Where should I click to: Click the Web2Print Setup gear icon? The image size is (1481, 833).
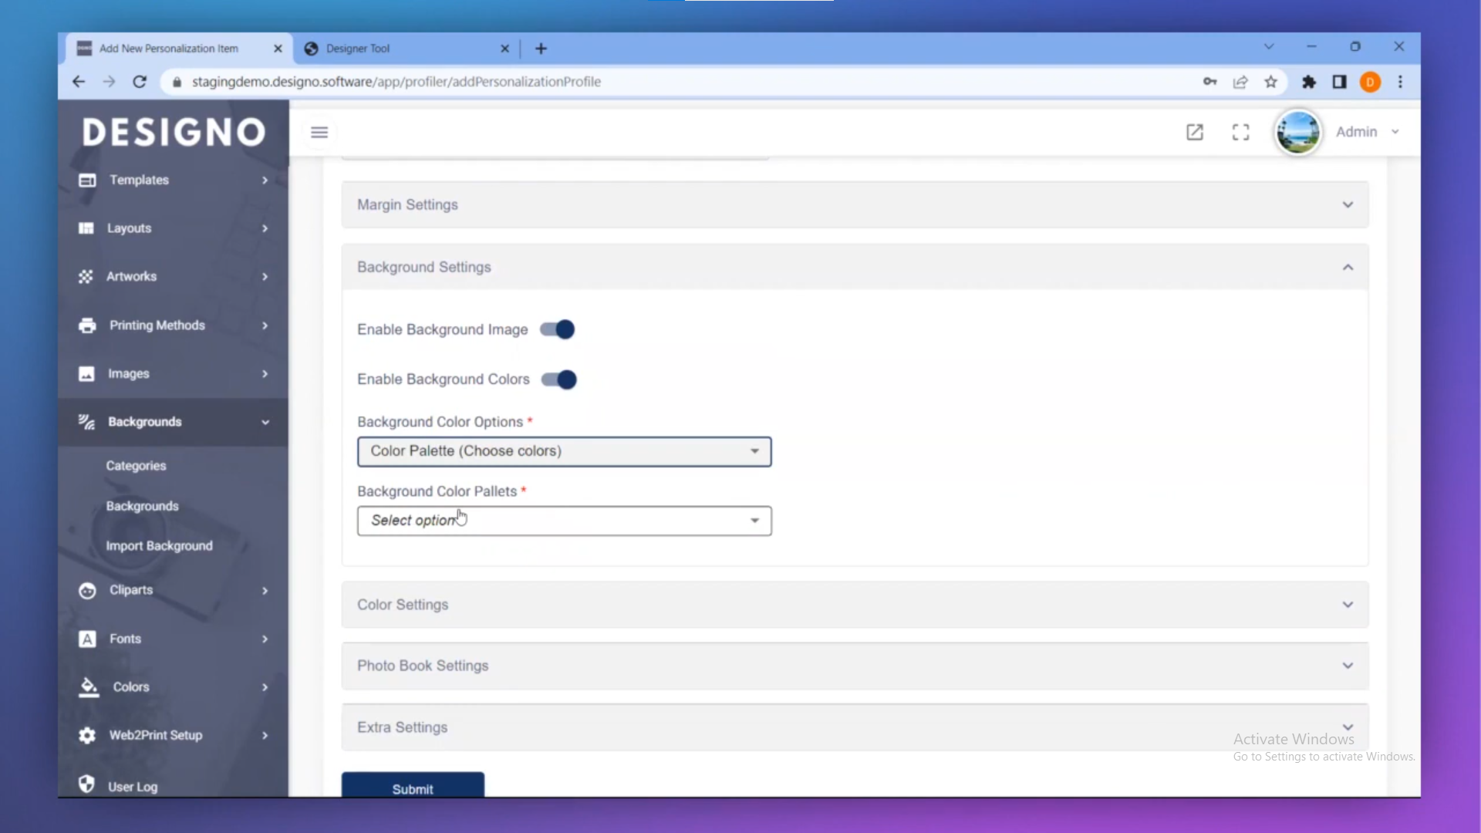[87, 736]
